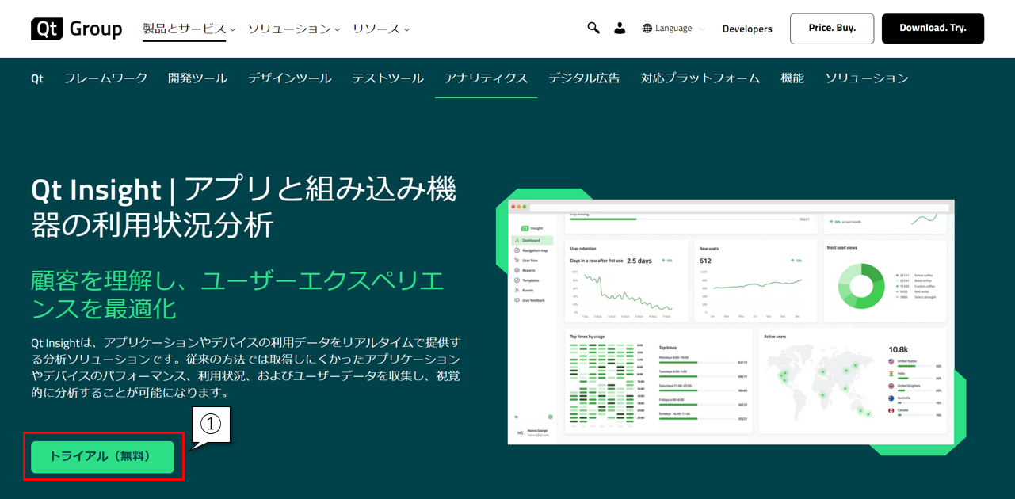Expand the ソリューション dropdown in header
This screenshot has height=499, width=1015.
pyautogui.click(x=293, y=29)
